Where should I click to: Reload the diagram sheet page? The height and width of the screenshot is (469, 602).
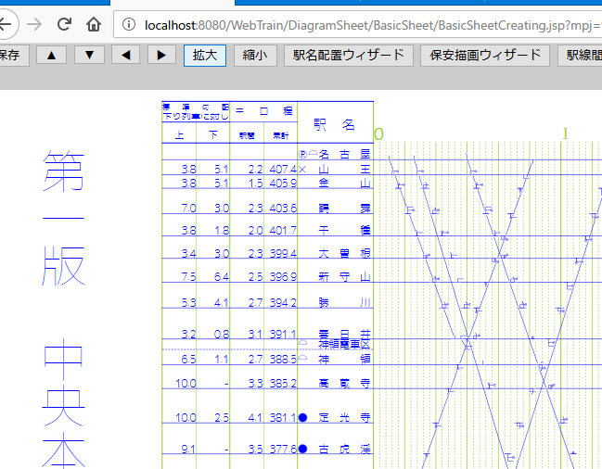coord(64,24)
